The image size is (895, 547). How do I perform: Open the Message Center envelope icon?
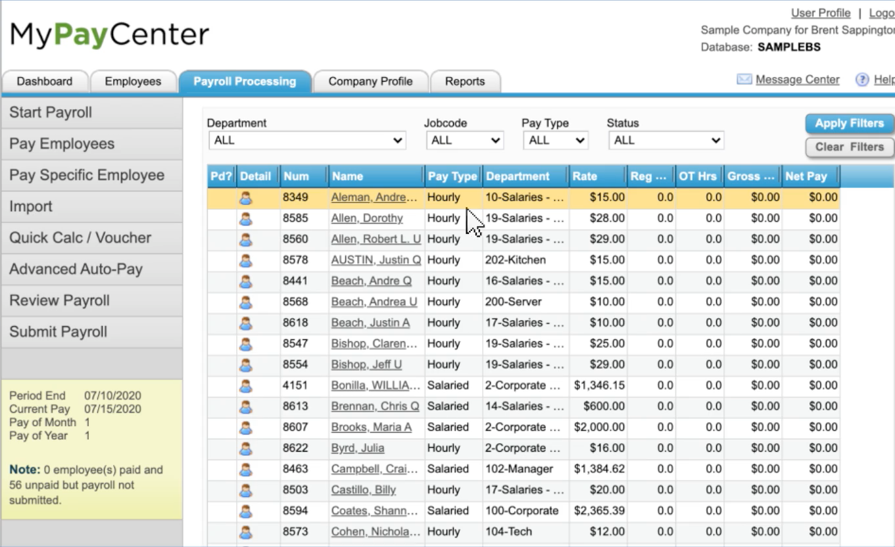(x=744, y=80)
